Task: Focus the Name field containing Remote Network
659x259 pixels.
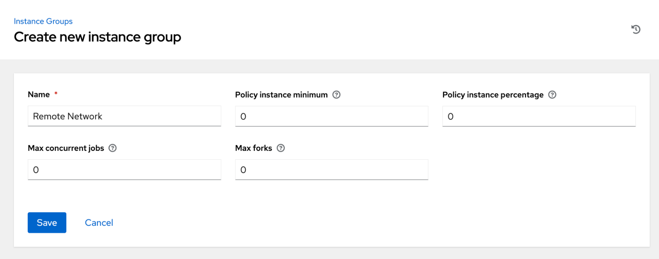Action: (124, 116)
